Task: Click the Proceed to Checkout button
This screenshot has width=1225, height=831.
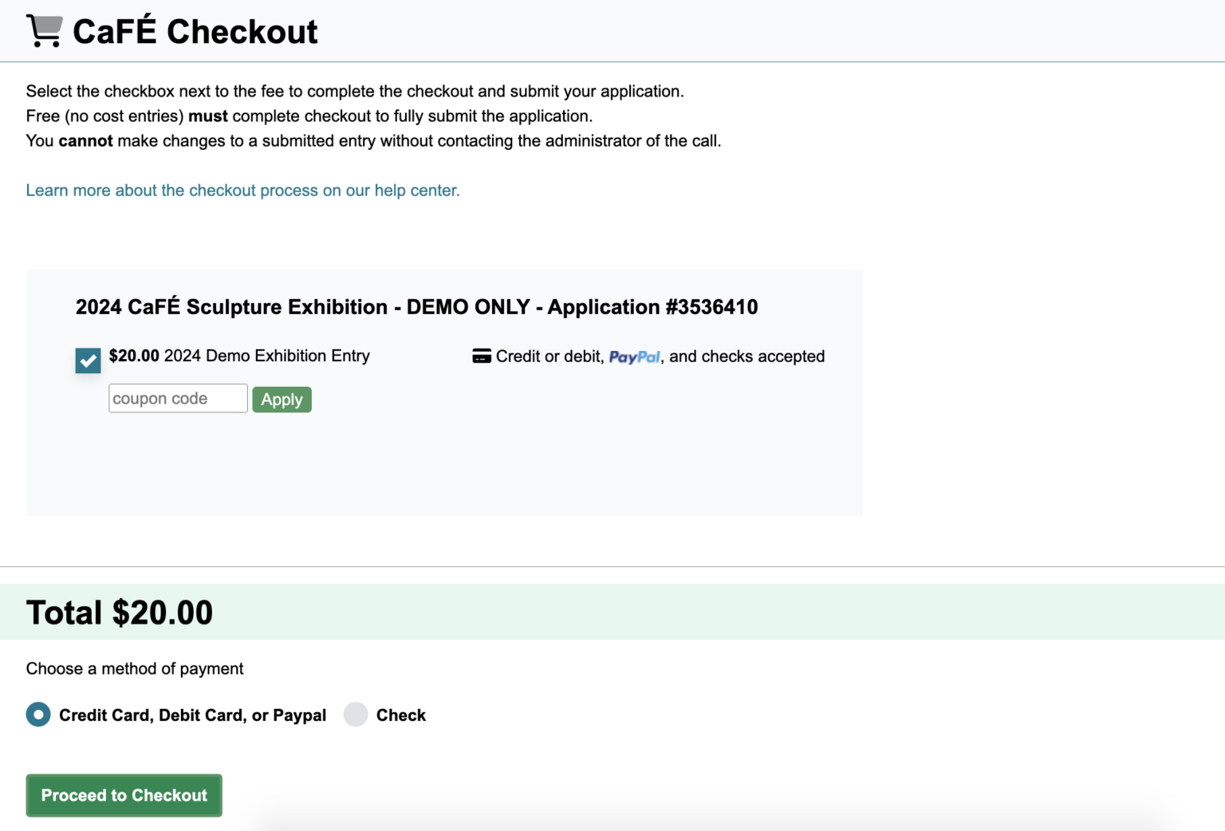Action: point(124,795)
